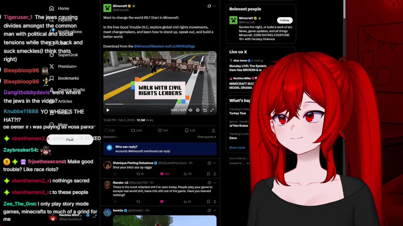
Task: Open three-dot menu on @DeludedShaniqwa reply
Action: click(x=215, y=163)
